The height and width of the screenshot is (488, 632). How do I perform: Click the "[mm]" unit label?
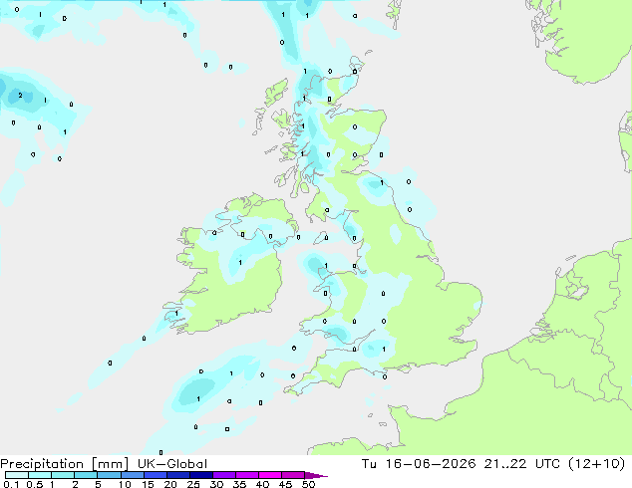(110, 464)
